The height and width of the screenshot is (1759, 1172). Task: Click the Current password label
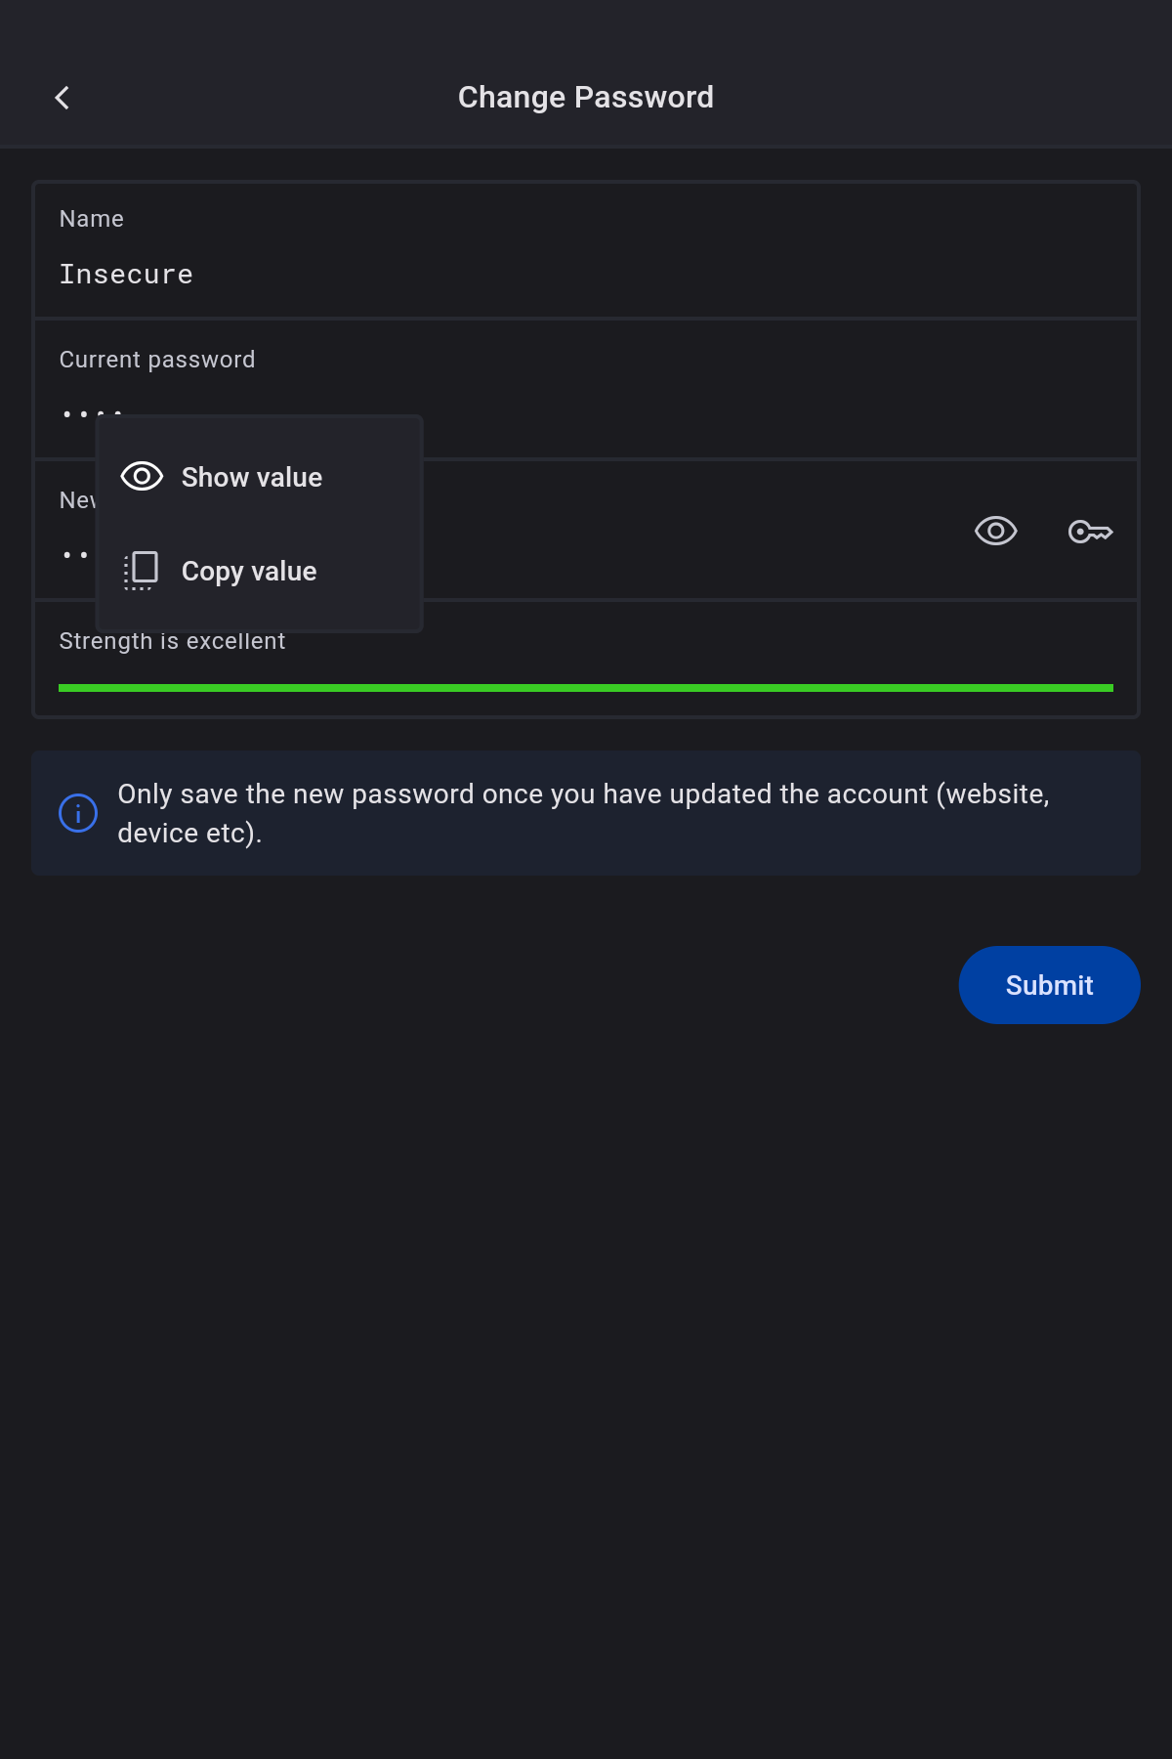pyautogui.click(x=157, y=360)
